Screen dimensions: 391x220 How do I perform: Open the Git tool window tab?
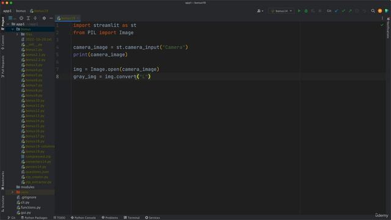11,218
